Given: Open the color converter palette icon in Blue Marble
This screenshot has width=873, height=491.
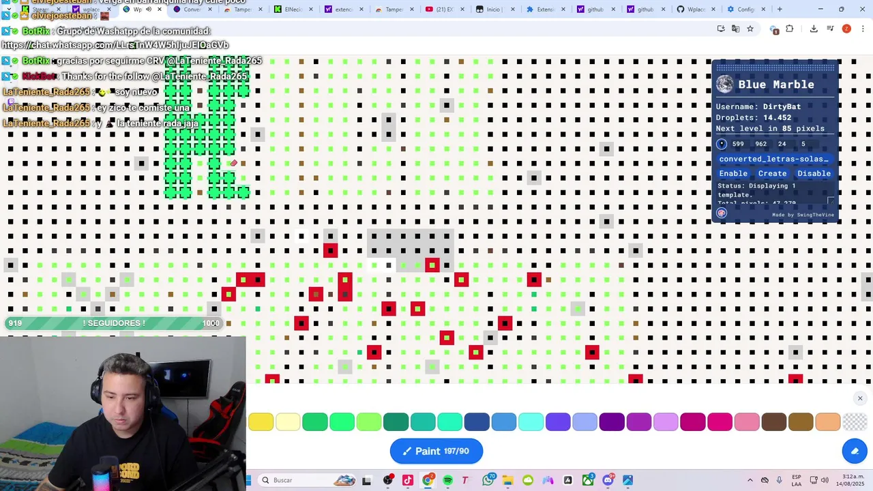Looking at the screenshot, I should (x=722, y=213).
